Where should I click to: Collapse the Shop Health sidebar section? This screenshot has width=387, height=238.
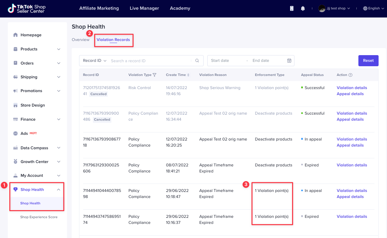pyautogui.click(x=59, y=190)
